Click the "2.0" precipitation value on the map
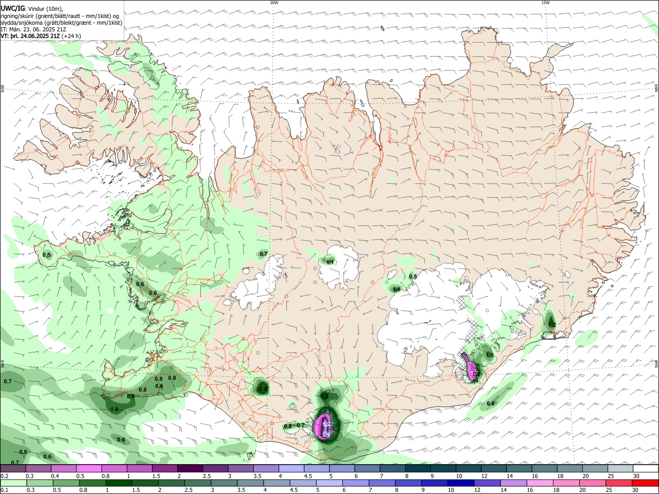 tap(263, 389)
